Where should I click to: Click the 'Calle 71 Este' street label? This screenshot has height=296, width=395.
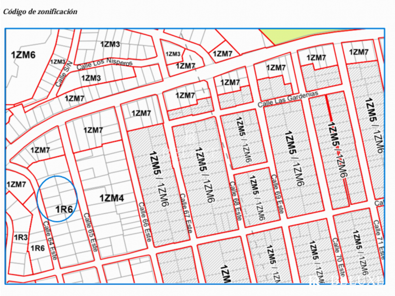(379, 240)
